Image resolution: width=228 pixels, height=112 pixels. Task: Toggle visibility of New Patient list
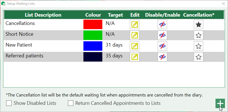click(x=162, y=46)
